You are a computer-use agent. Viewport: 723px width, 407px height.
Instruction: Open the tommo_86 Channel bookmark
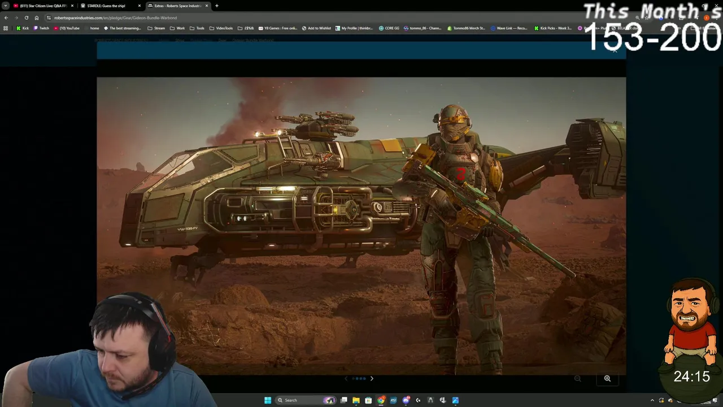click(x=423, y=28)
